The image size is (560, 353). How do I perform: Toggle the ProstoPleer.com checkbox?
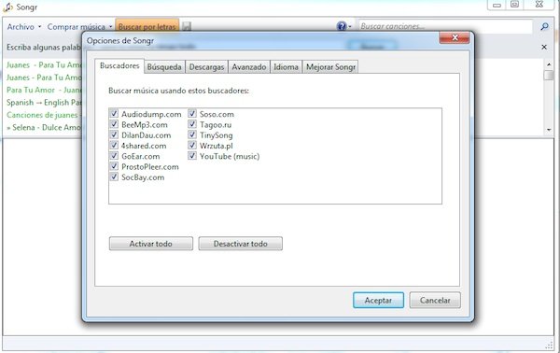point(114,166)
